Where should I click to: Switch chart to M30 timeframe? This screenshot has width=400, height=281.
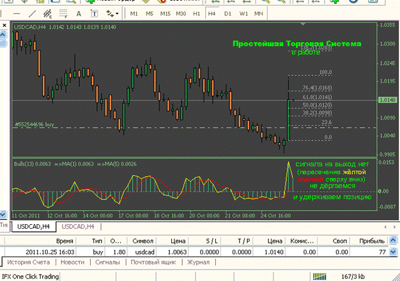[181, 13]
